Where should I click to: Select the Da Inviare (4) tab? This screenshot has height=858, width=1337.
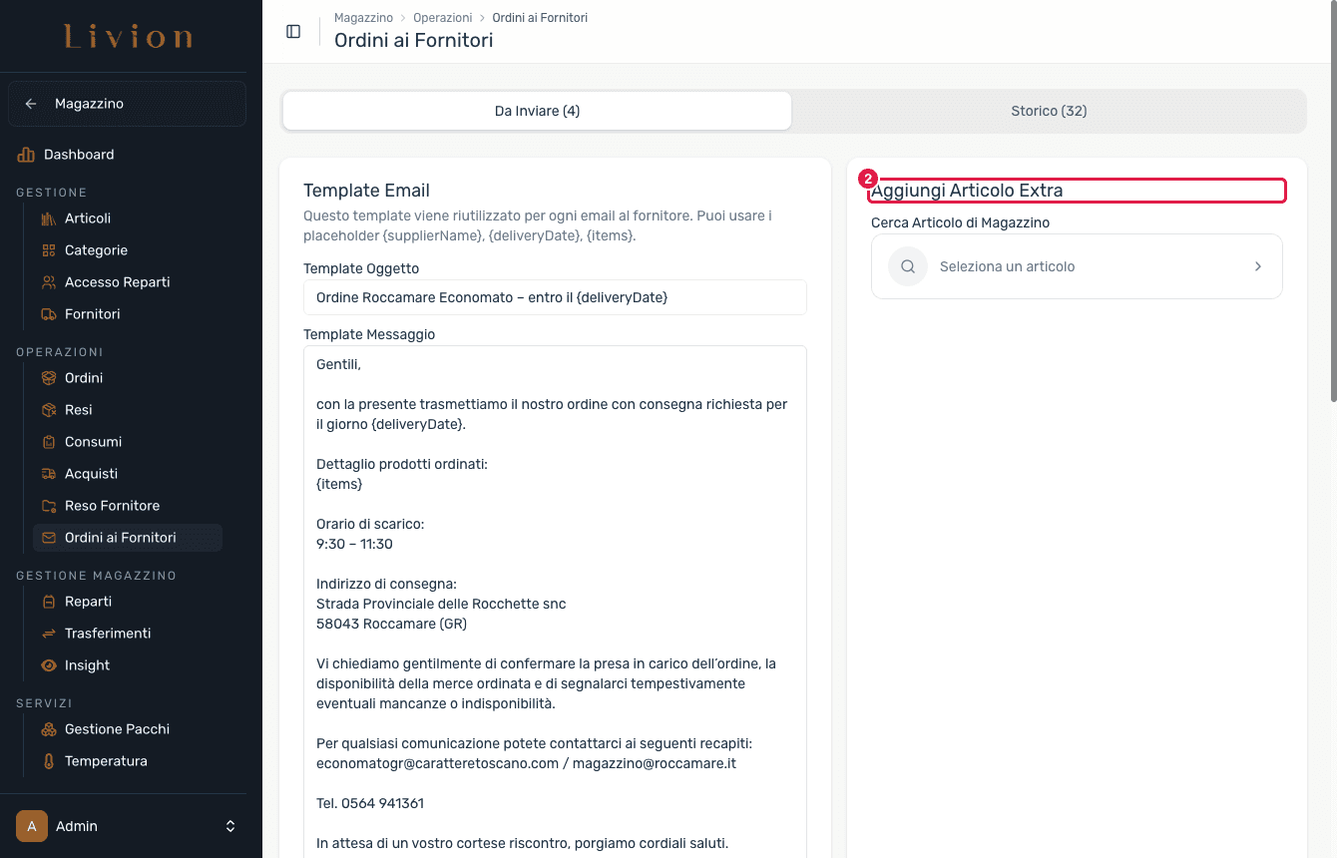(537, 111)
